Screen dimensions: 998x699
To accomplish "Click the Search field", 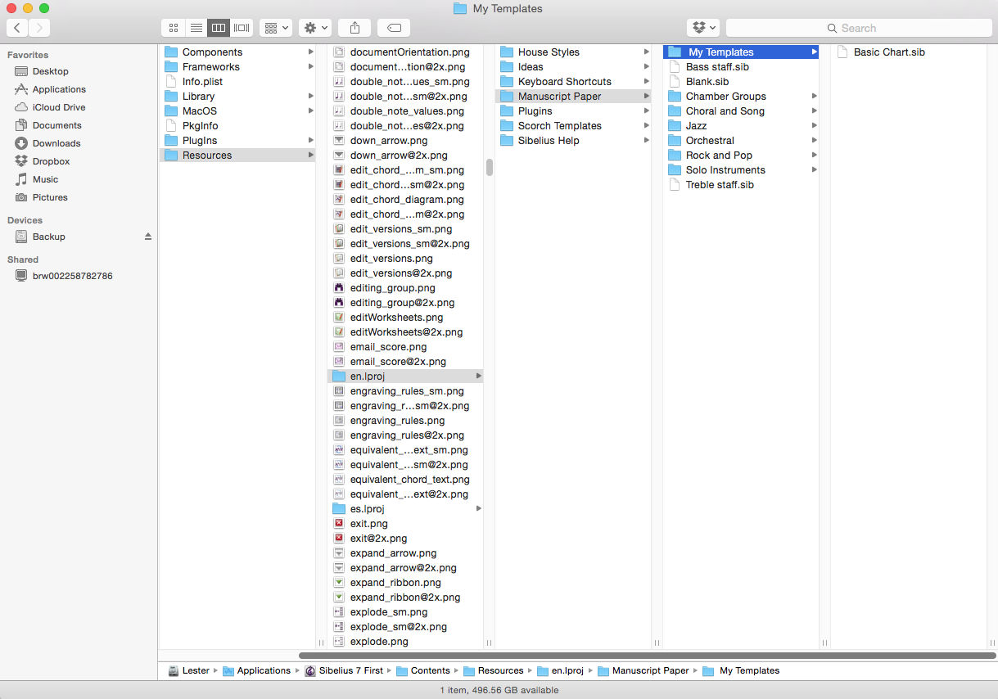I will point(859,28).
